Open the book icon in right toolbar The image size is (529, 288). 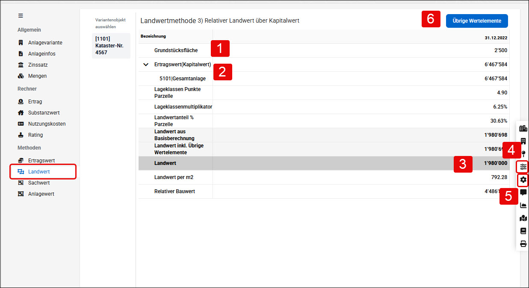523,231
